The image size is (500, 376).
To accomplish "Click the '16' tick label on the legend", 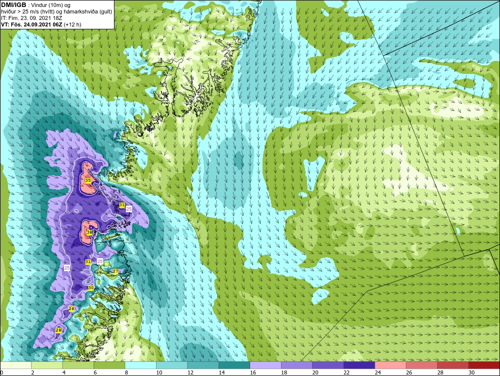I will [x=253, y=373].
